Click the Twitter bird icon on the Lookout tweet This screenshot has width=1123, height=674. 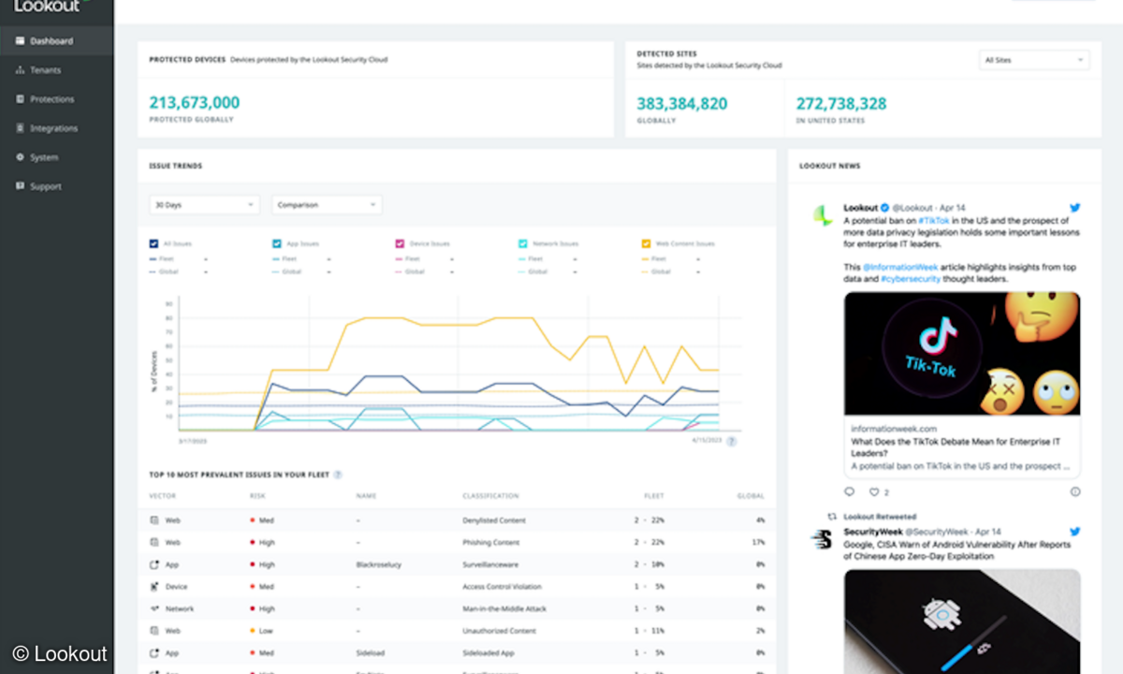(1075, 208)
